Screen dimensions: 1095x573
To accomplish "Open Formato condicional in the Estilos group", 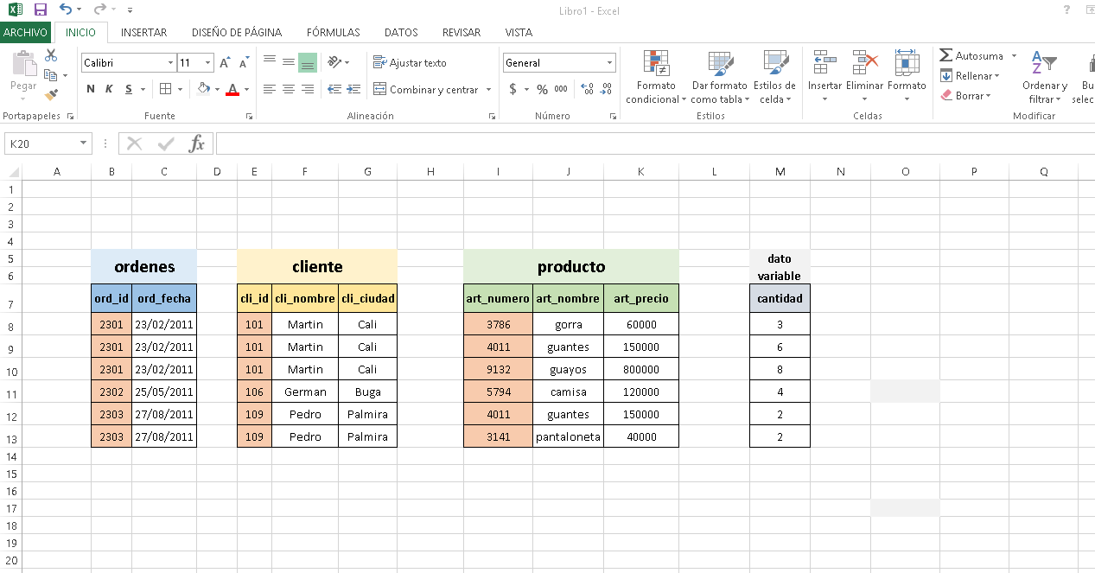I will pos(654,78).
